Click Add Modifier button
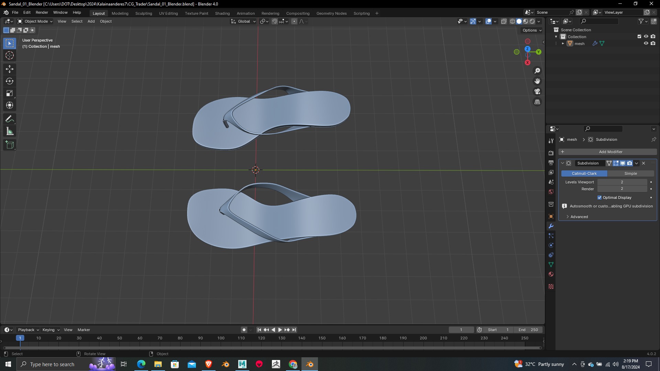The width and height of the screenshot is (660, 371). pyautogui.click(x=608, y=152)
